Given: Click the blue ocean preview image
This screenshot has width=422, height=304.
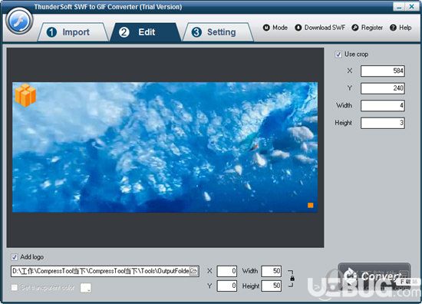Looking at the screenshot, I should (x=165, y=147).
